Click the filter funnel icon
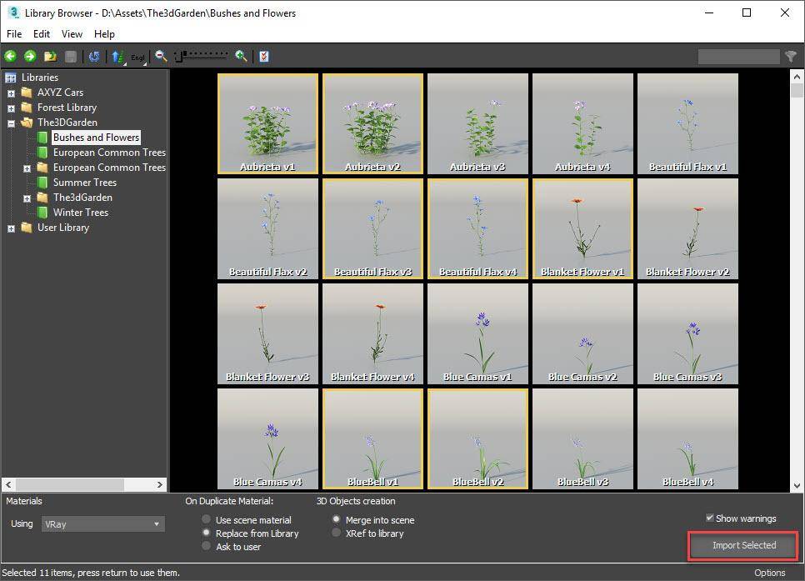This screenshot has width=805, height=581. (x=791, y=57)
